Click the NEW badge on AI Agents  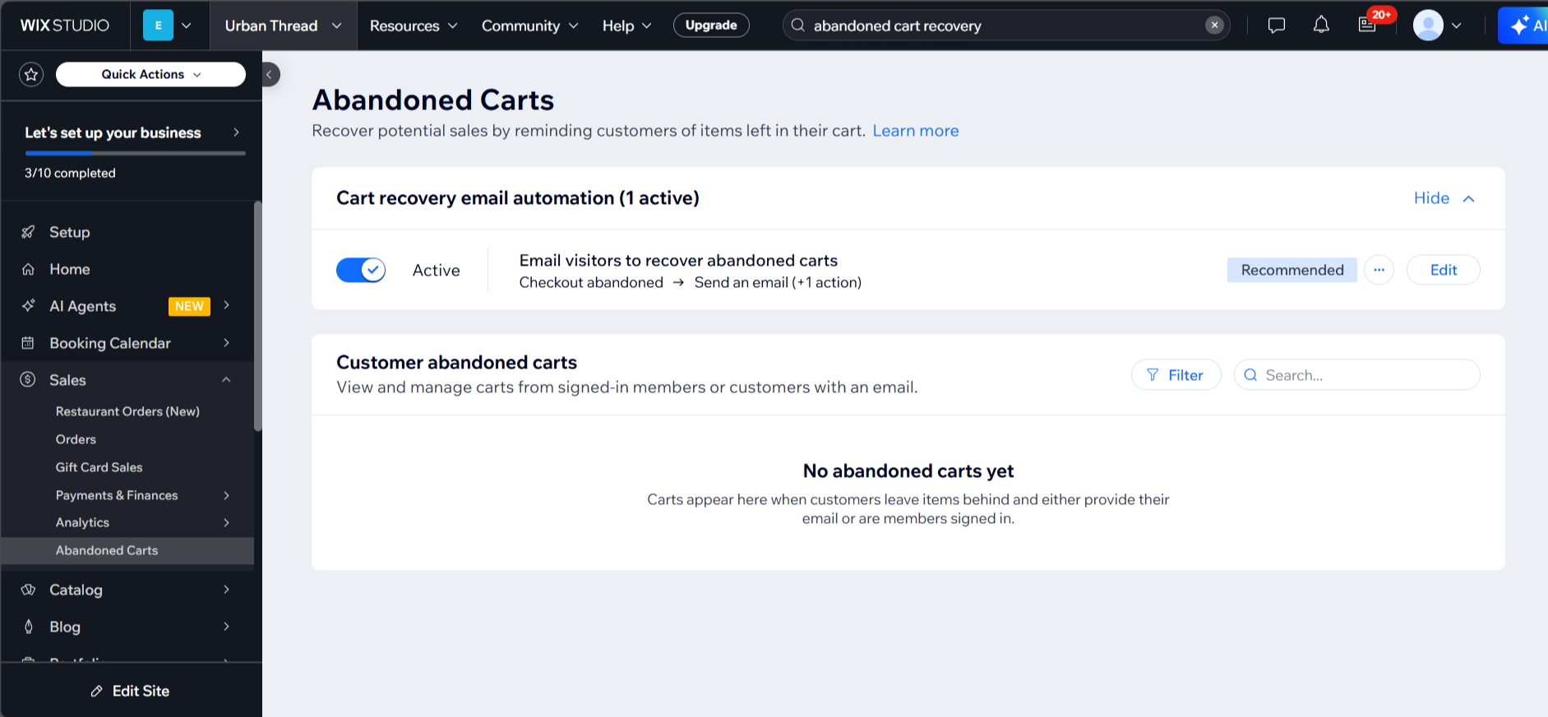(189, 306)
